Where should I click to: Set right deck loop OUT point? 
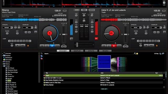click(151, 46)
